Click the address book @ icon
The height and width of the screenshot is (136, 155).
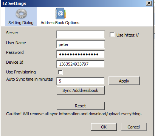point(60,14)
